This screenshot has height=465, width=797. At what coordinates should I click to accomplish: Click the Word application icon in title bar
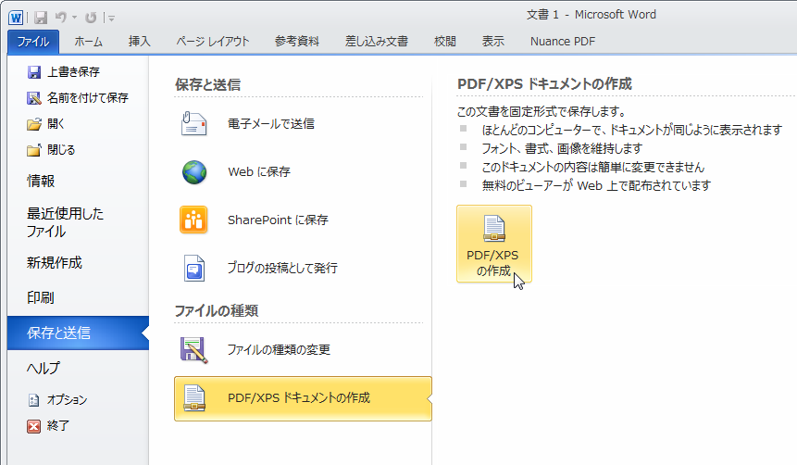(x=16, y=18)
